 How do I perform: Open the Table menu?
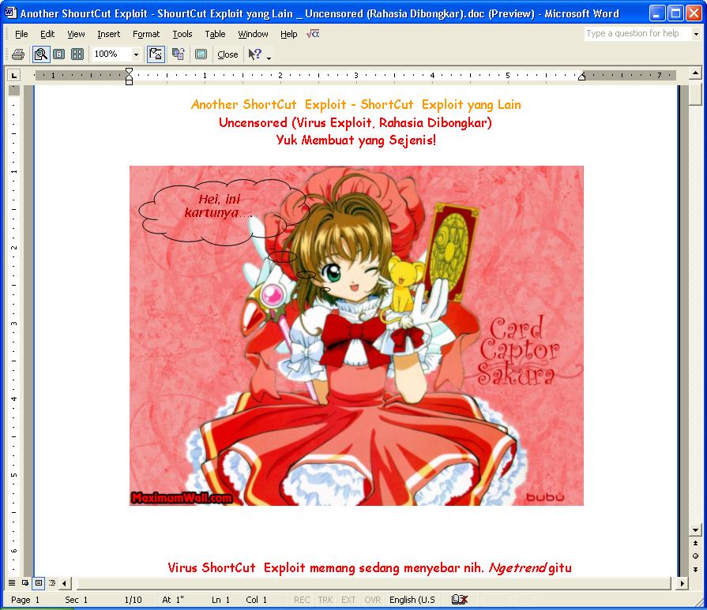(x=215, y=34)
